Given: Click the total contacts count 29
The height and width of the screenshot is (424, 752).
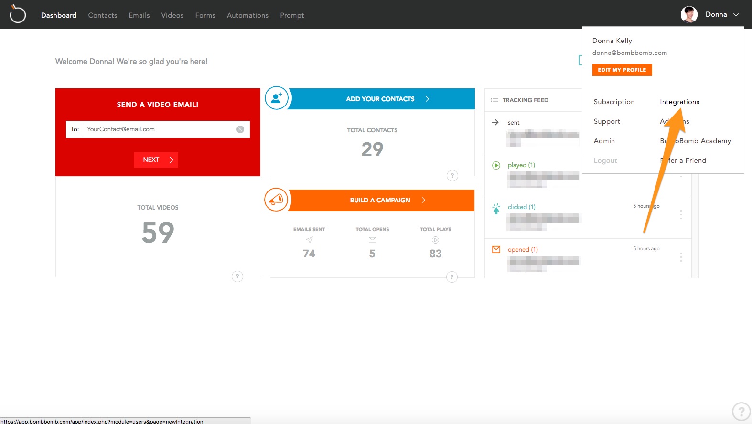Looking at the screenshot, I should pyautogui.click(x=372, y=149).
